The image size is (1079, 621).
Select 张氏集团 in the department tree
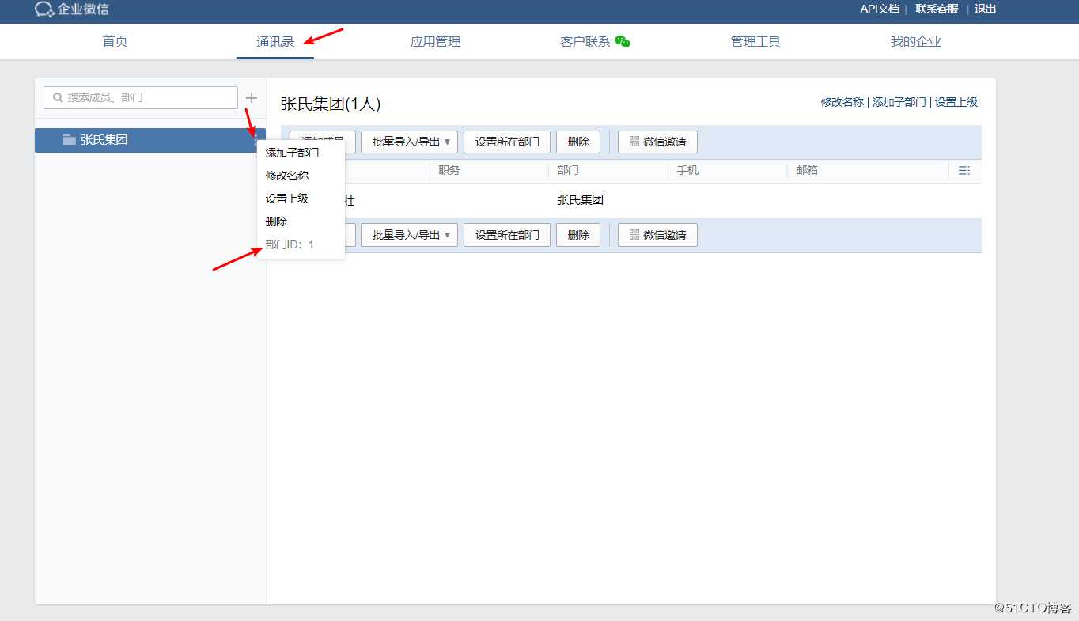(x=150, y=140)
